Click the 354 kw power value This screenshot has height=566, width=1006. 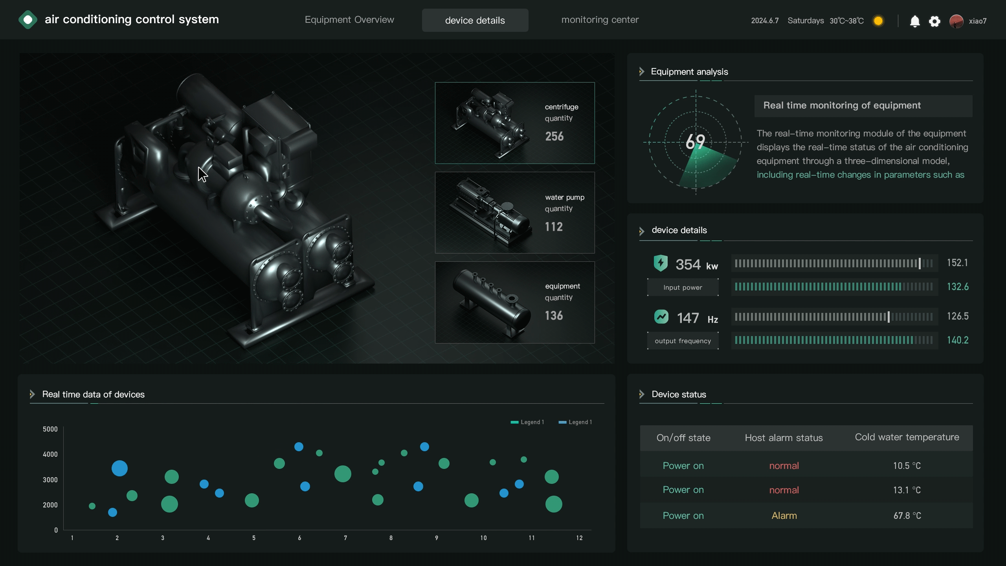tap(697, 265)
